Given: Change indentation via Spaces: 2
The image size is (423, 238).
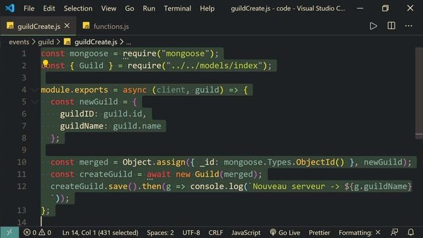Looking at the screenshot, I should click(160, 232).
